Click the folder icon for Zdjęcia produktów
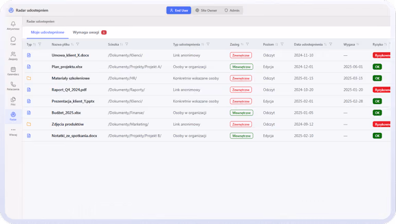 coord(29,124)
